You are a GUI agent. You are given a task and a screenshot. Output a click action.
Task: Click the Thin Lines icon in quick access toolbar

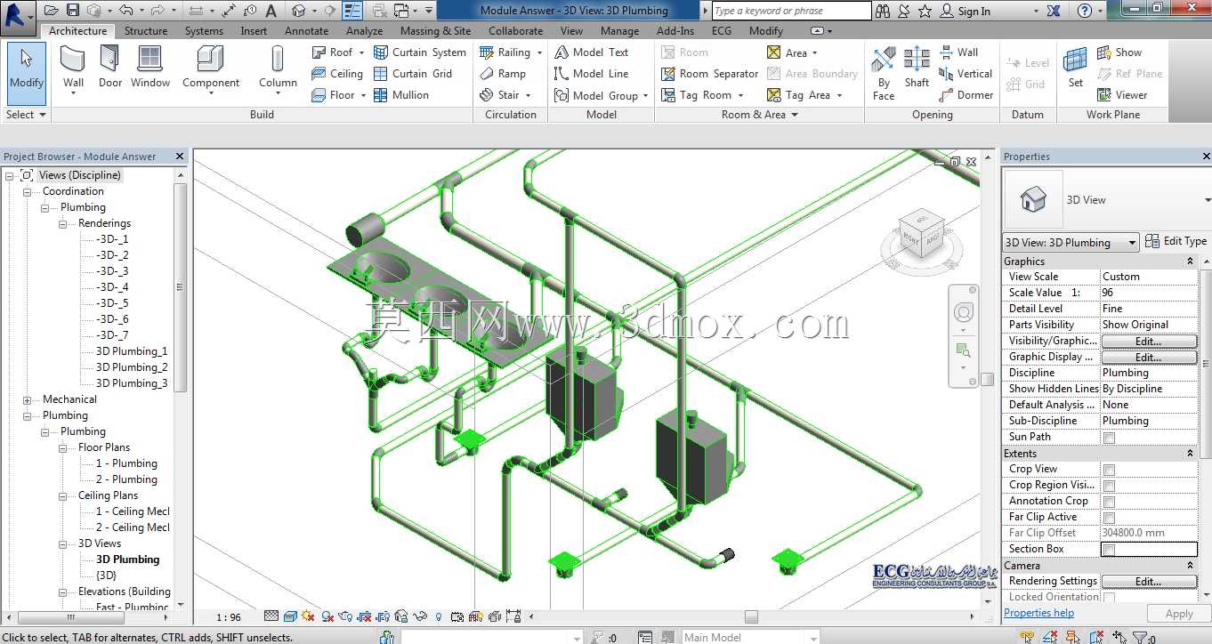pos(352,11)
